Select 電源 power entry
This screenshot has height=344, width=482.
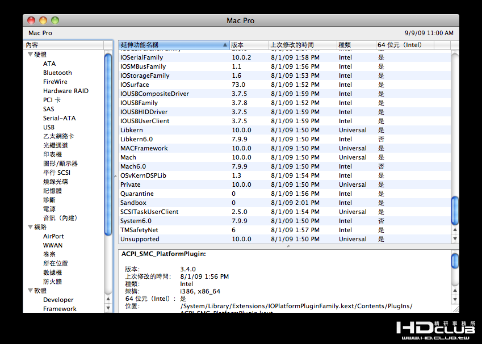pos(49,209)
